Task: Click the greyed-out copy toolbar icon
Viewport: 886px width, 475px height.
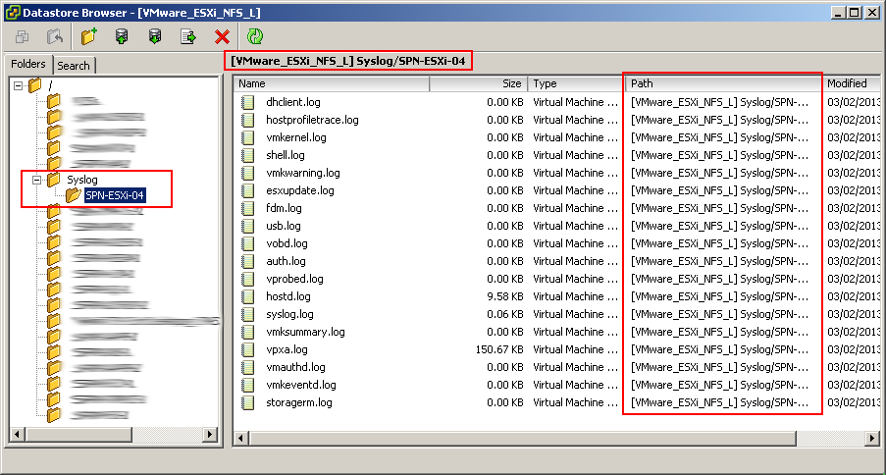Action: pos(22,36)
